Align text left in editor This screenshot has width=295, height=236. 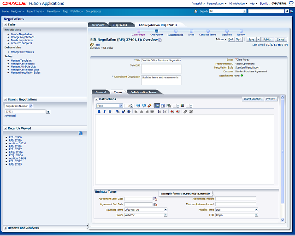(136, 112)
